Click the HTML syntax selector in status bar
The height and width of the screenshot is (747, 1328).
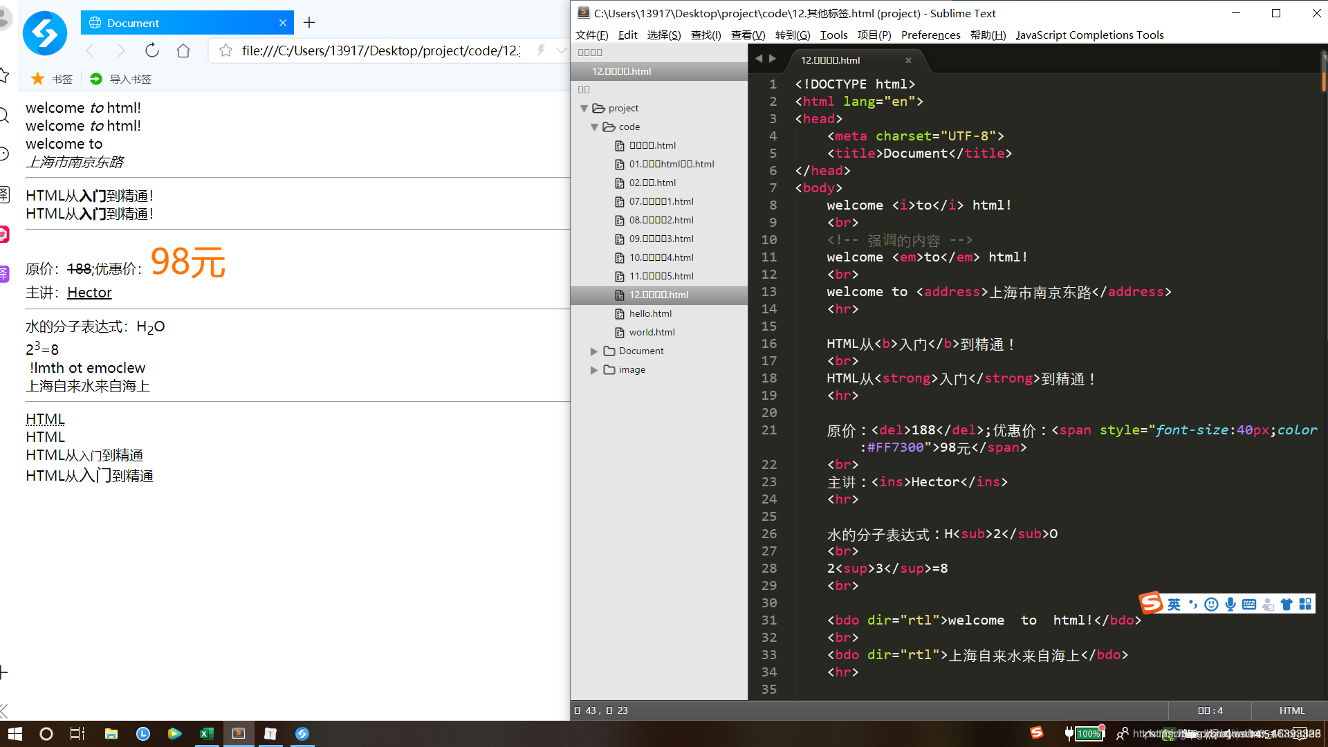point(1291,710)
